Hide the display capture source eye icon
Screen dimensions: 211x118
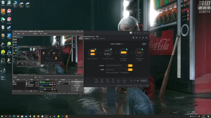[x=36, y=86]
